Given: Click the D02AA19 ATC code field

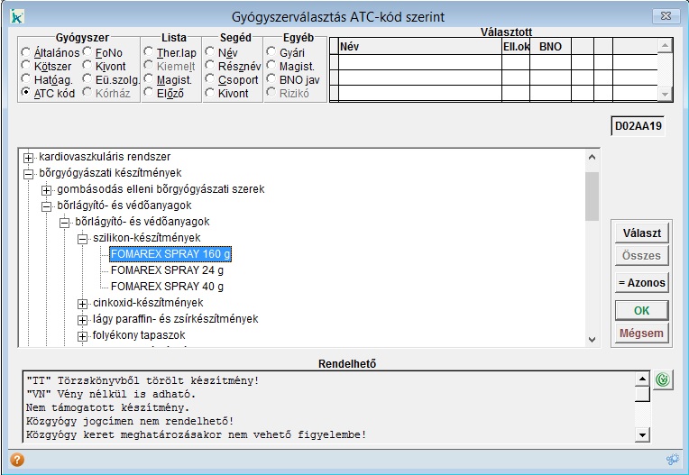Looking at the screenshot, I should (638, 126).
